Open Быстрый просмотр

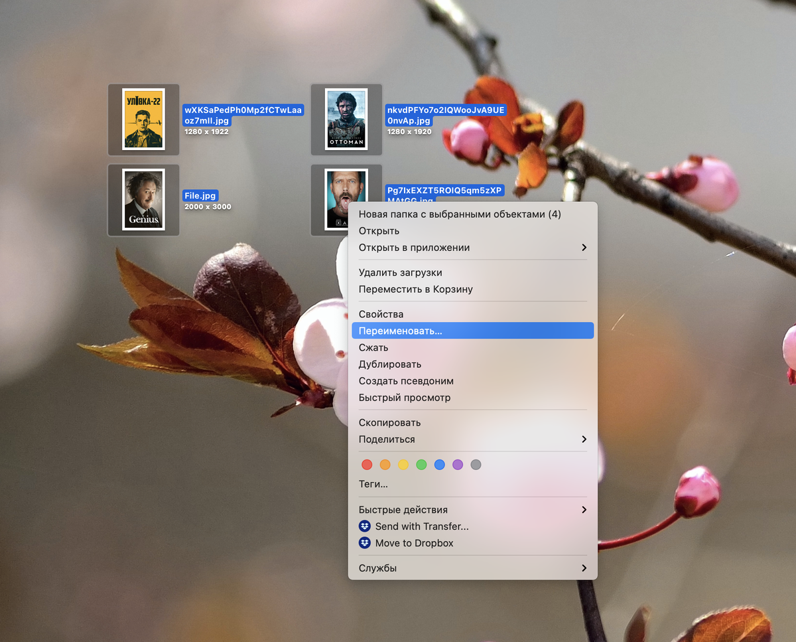(x=473, y=398)
